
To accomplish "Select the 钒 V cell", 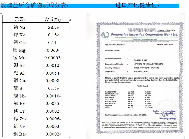I will 18,126.
